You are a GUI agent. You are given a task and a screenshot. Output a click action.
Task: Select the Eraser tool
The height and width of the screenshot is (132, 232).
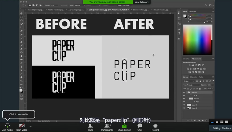click(x=21, y=49)
